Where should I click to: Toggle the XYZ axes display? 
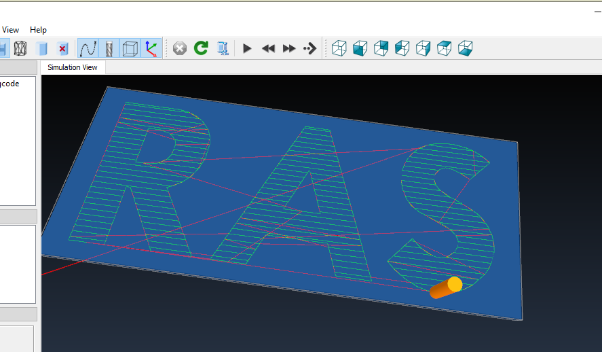click(x=151, y=48)
